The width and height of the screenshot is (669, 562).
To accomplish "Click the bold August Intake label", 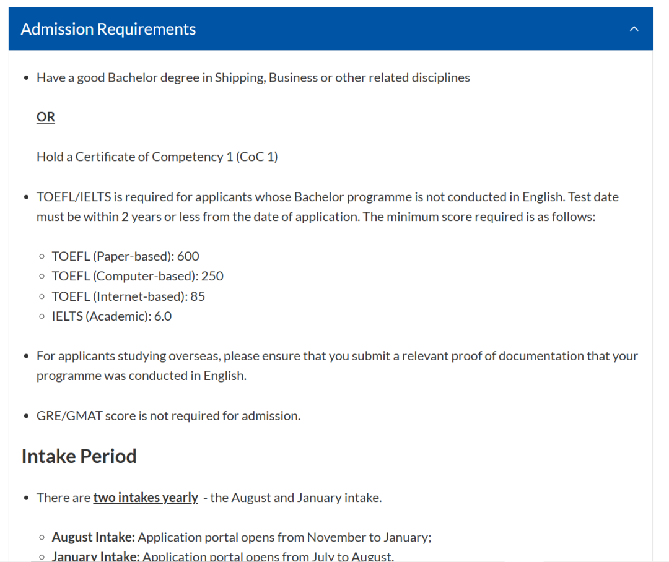I will point(93,537).
